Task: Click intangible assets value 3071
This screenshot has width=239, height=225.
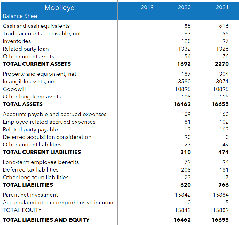Action: click(222, 82)
